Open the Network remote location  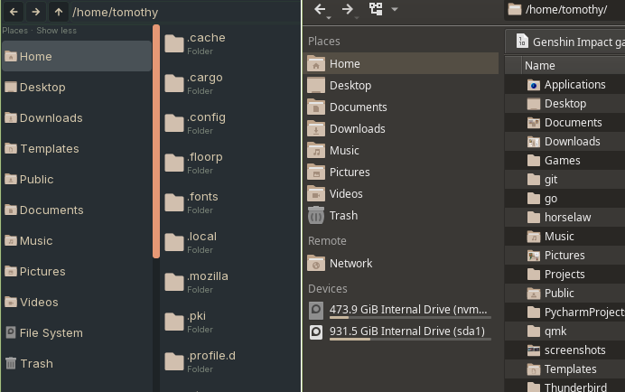pos(402,264)
